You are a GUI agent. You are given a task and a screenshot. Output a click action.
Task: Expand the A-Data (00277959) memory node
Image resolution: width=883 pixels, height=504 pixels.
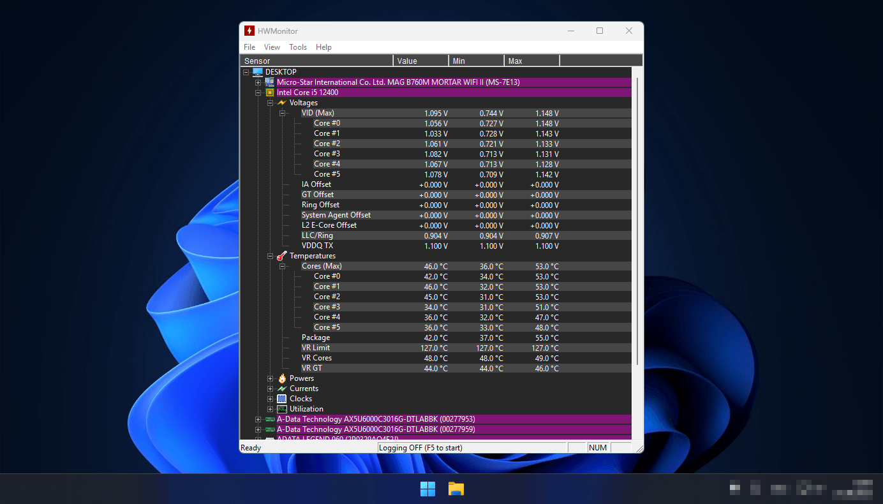pyautogui.click(x=258, y=429)
